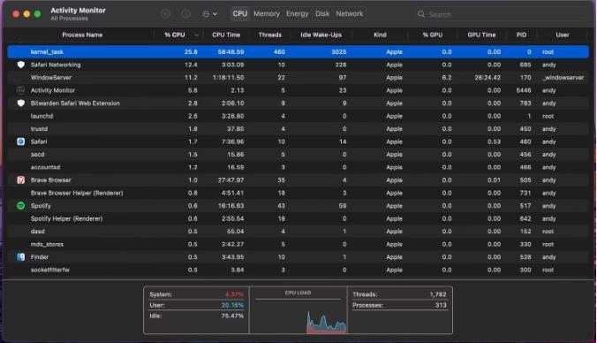Sort by Threads column header
Viewport: 597px width, 343px height.
click(x=270, y=34)
